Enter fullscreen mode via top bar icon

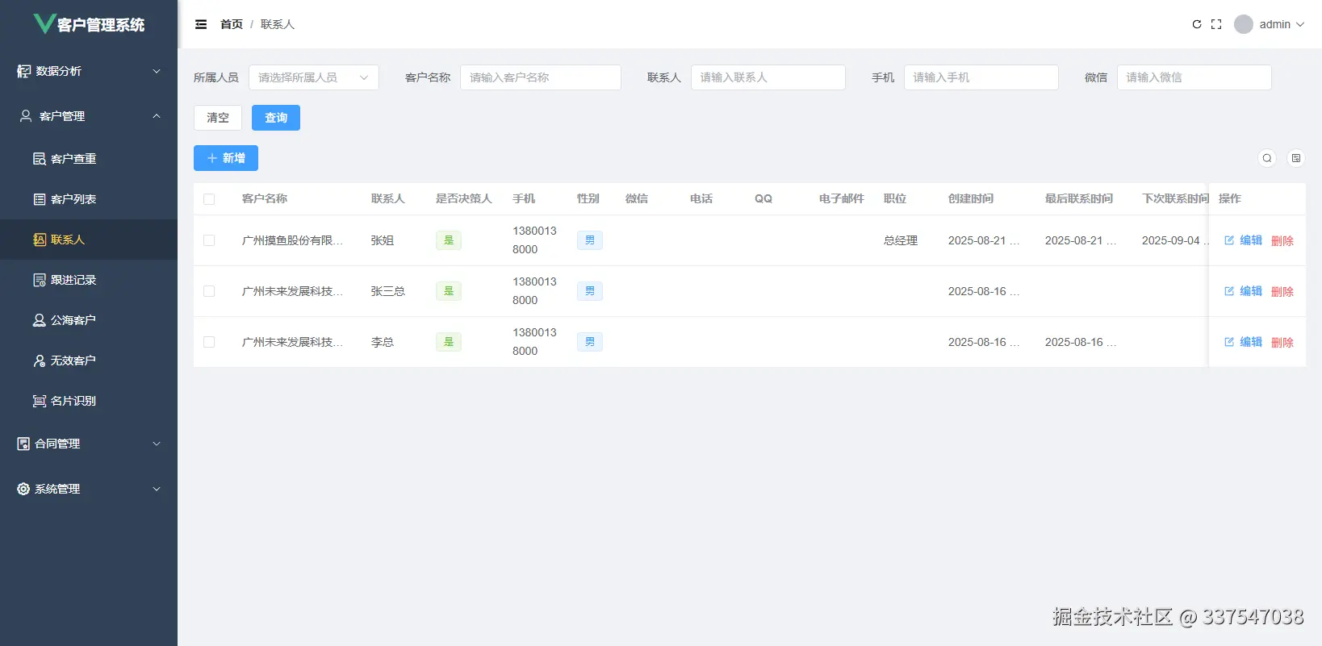pos(1216,24)
